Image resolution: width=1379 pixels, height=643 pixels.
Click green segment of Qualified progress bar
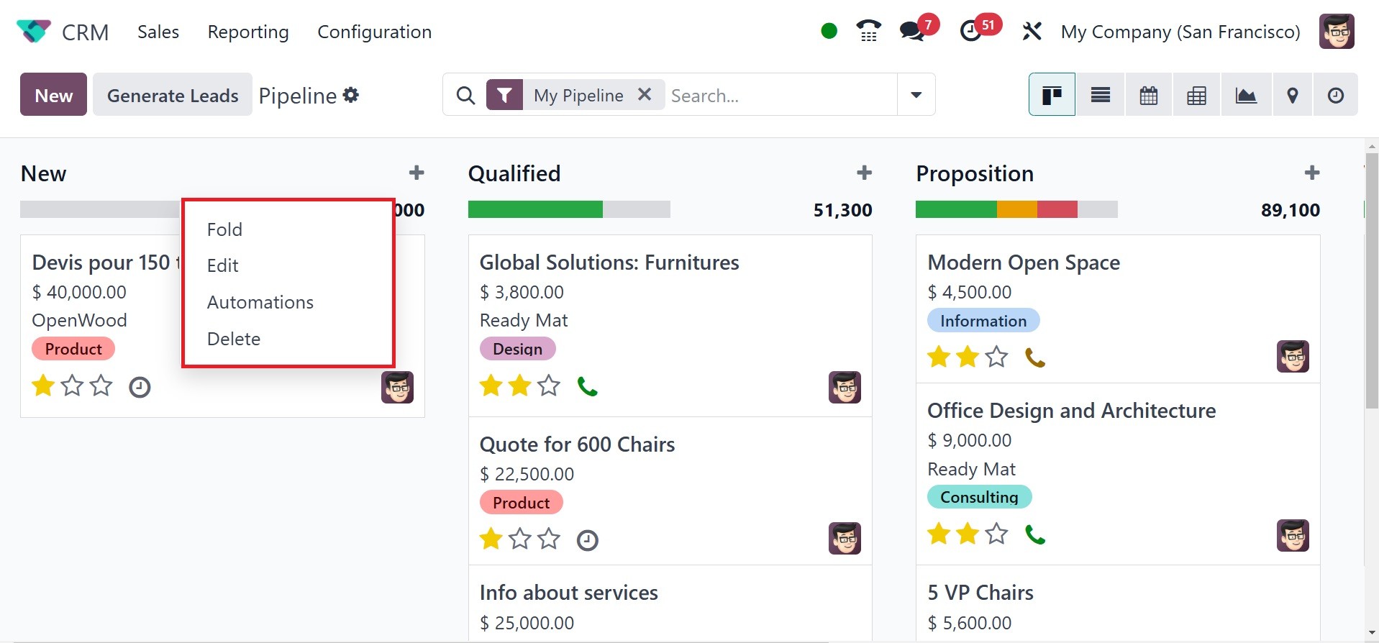click(x=534, y=209)
